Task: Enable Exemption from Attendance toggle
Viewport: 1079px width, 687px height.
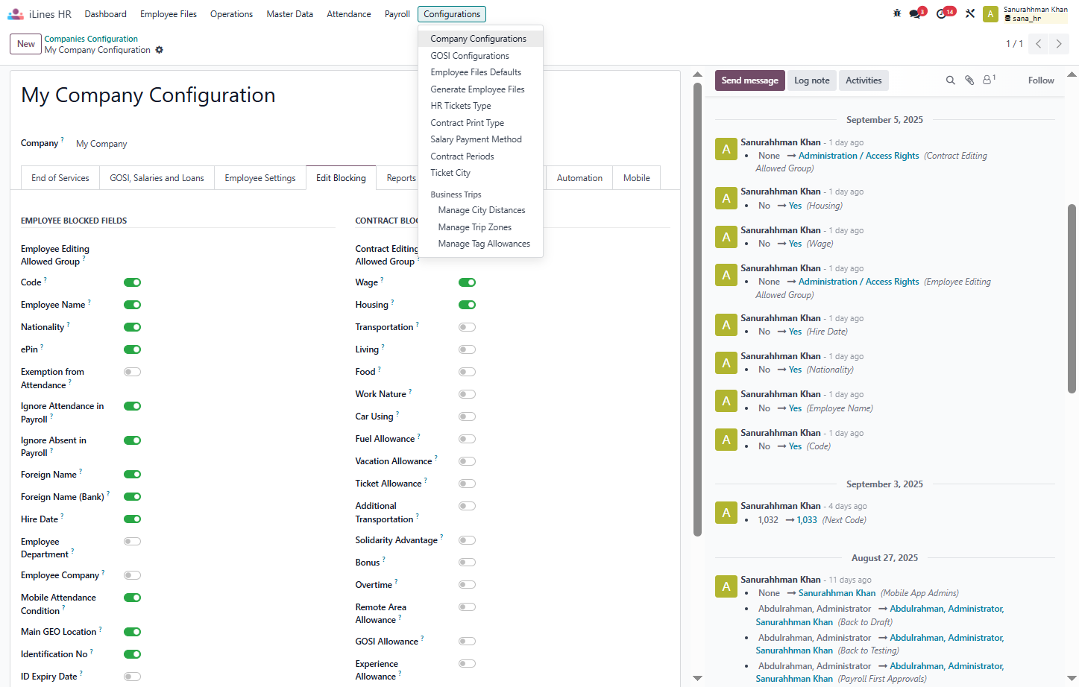Action: tap(133, 372)
